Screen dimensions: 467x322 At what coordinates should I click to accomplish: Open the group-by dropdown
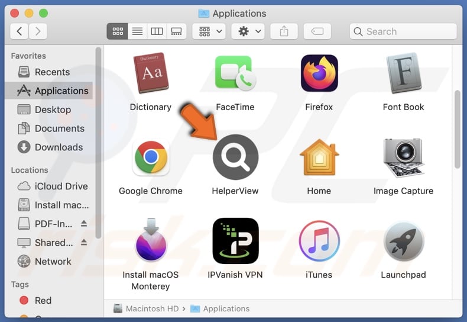coord(209,31)
